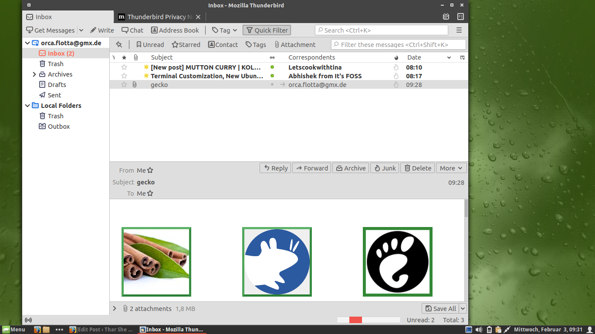Sort by junk status column header
Screen dimensions: 595x334
396,57
